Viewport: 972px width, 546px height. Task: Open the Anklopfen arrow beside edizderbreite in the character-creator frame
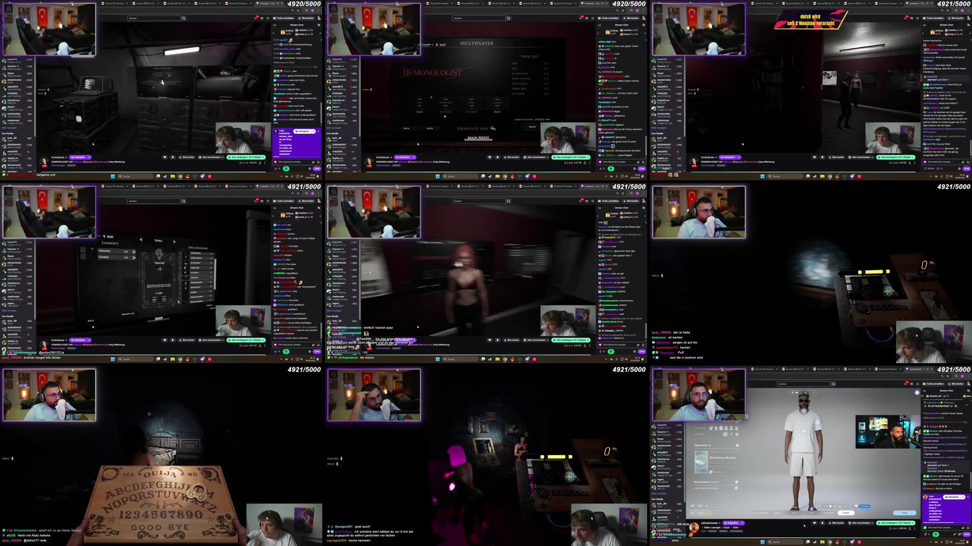pyautogui.click(x=743, y=523)
